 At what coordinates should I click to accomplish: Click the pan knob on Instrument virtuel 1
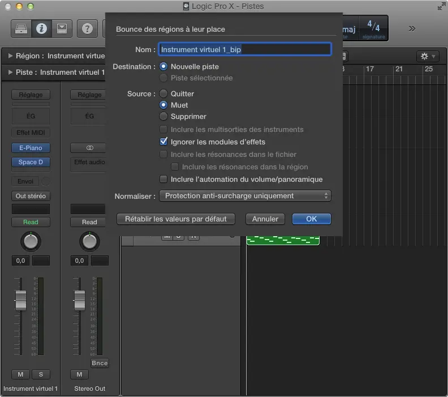tap(31, 242)
